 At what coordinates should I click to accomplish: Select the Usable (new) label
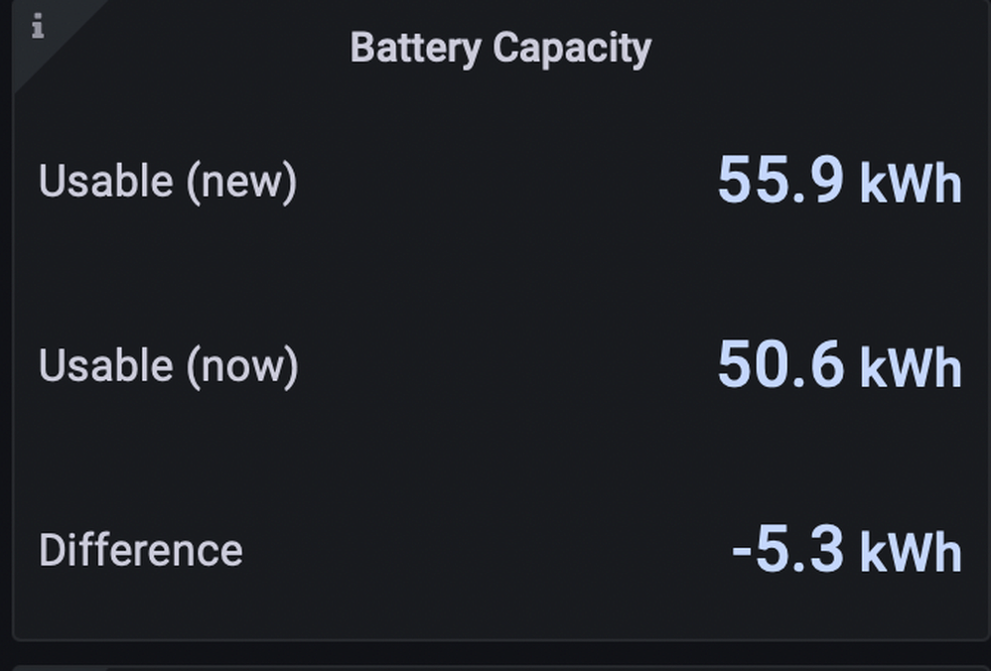tap(168, 182)
